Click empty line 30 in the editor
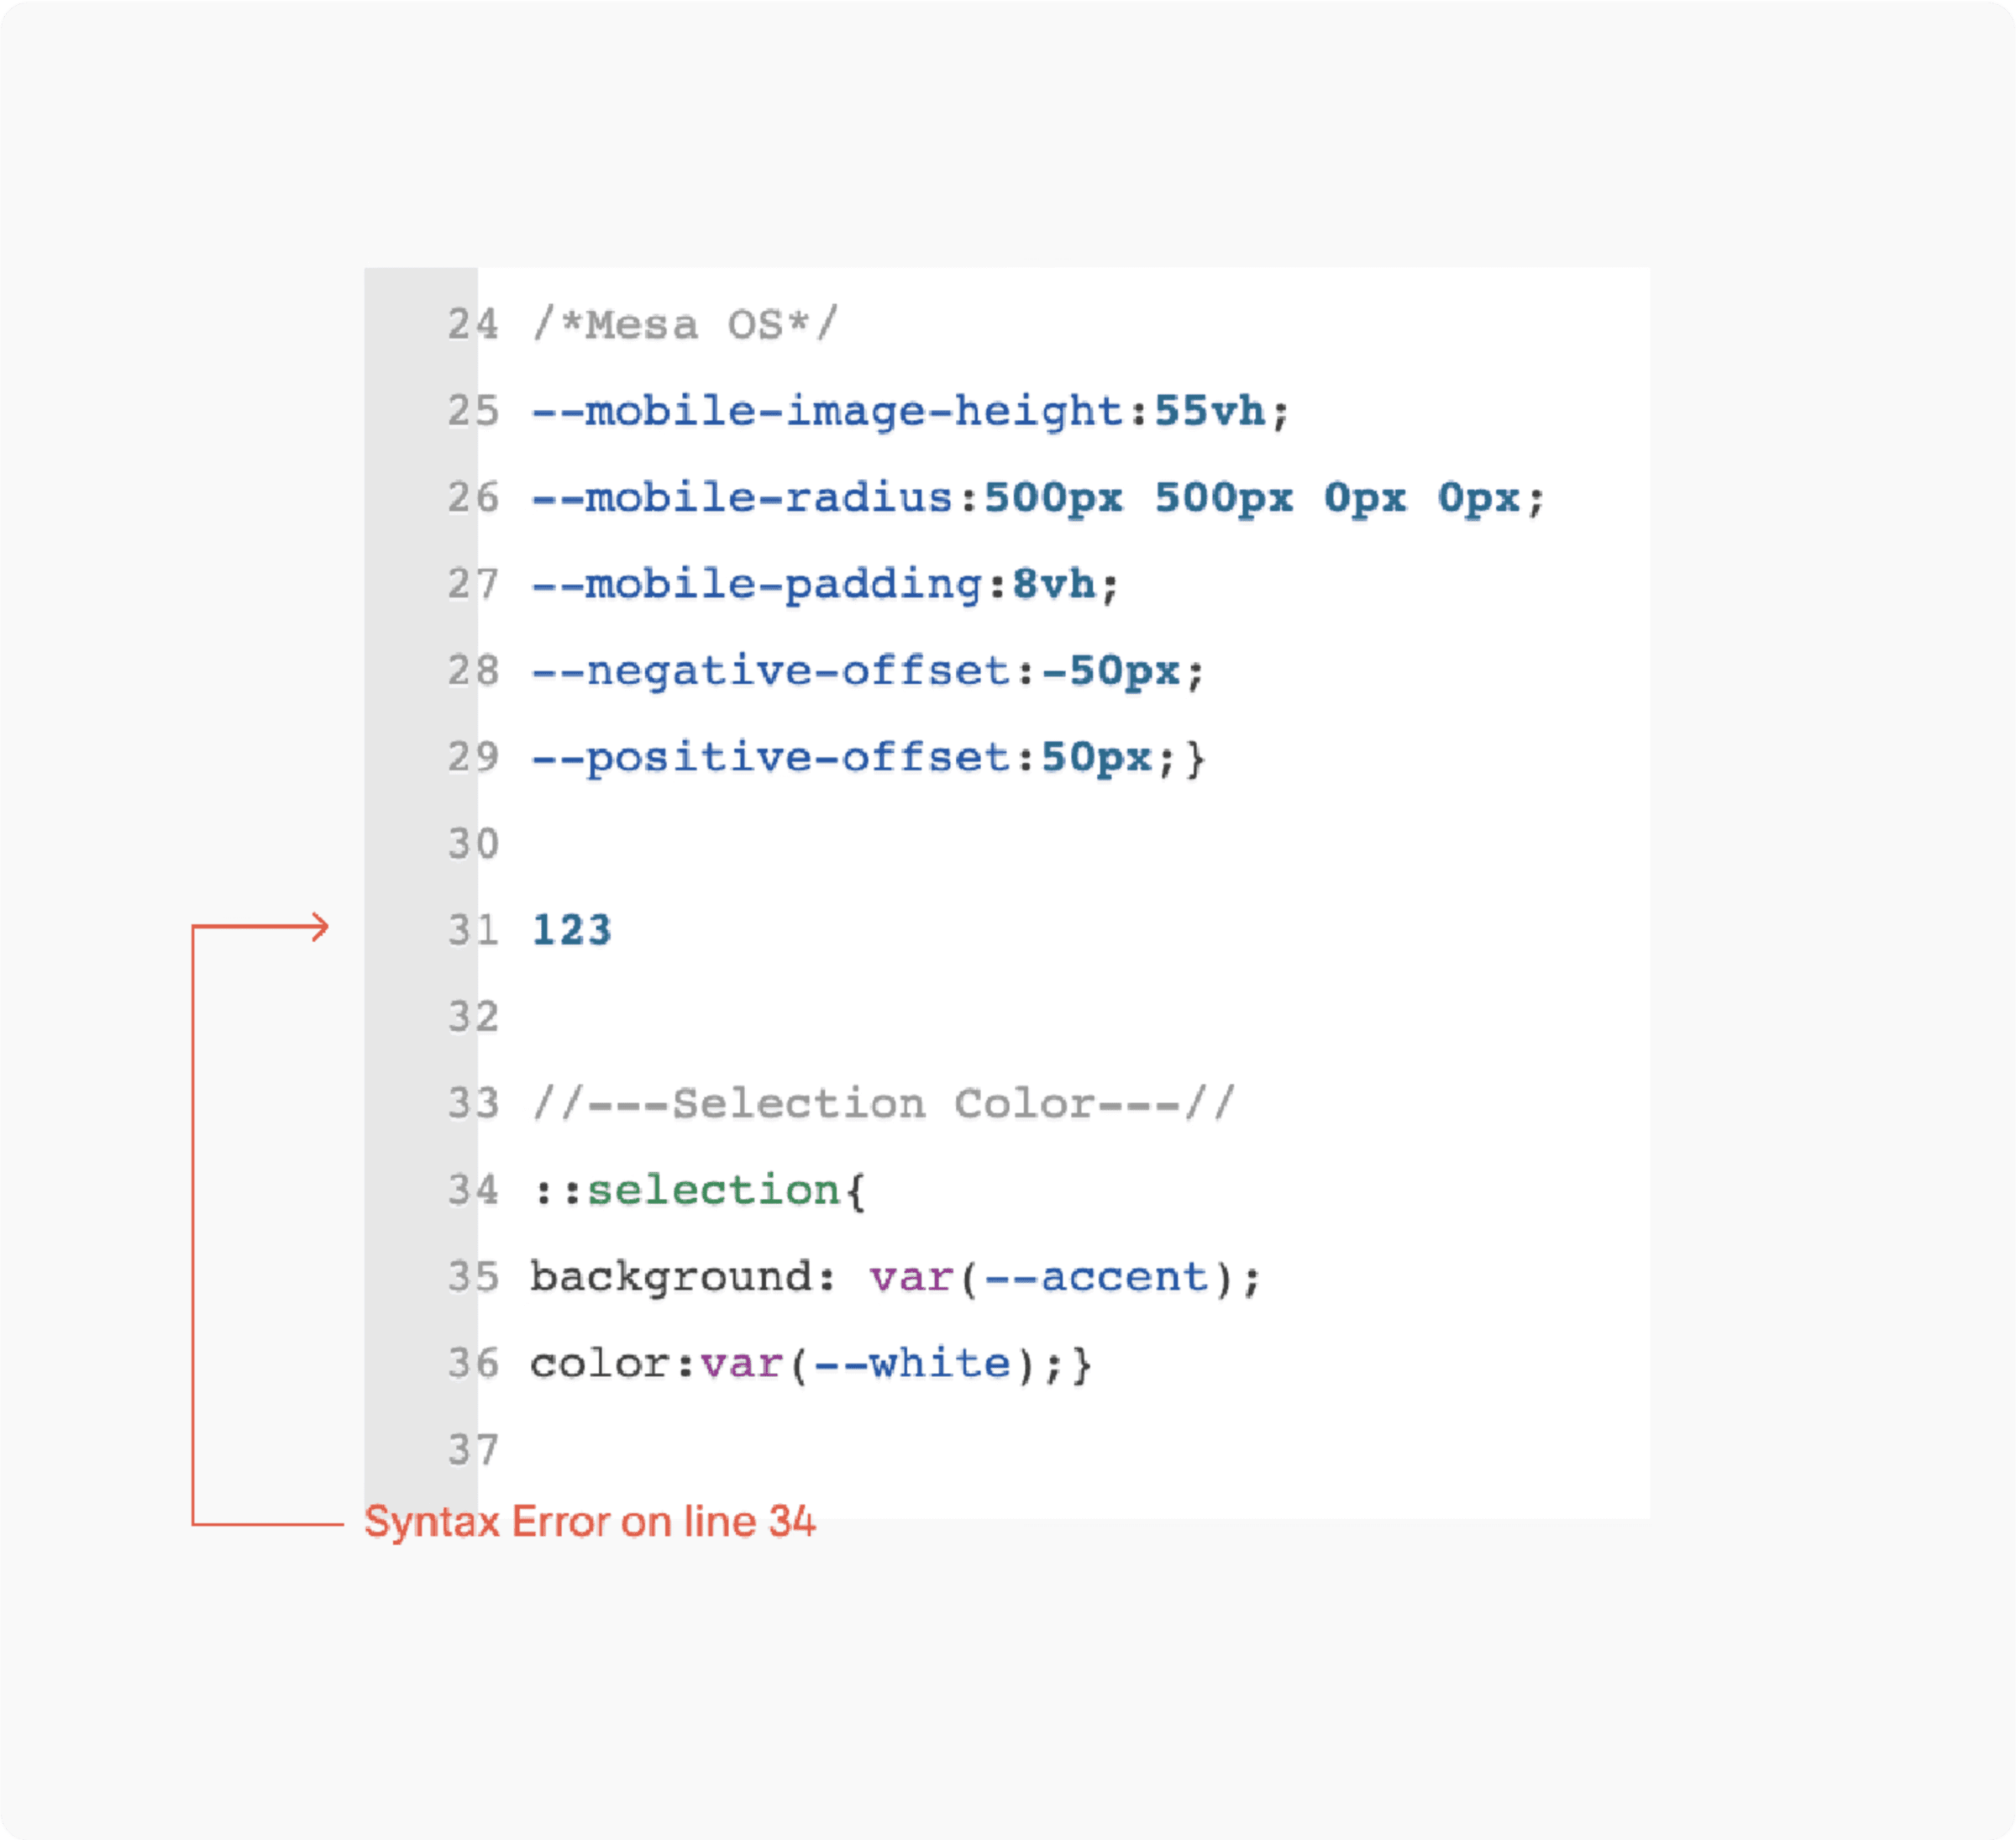 click(1064, 844)
